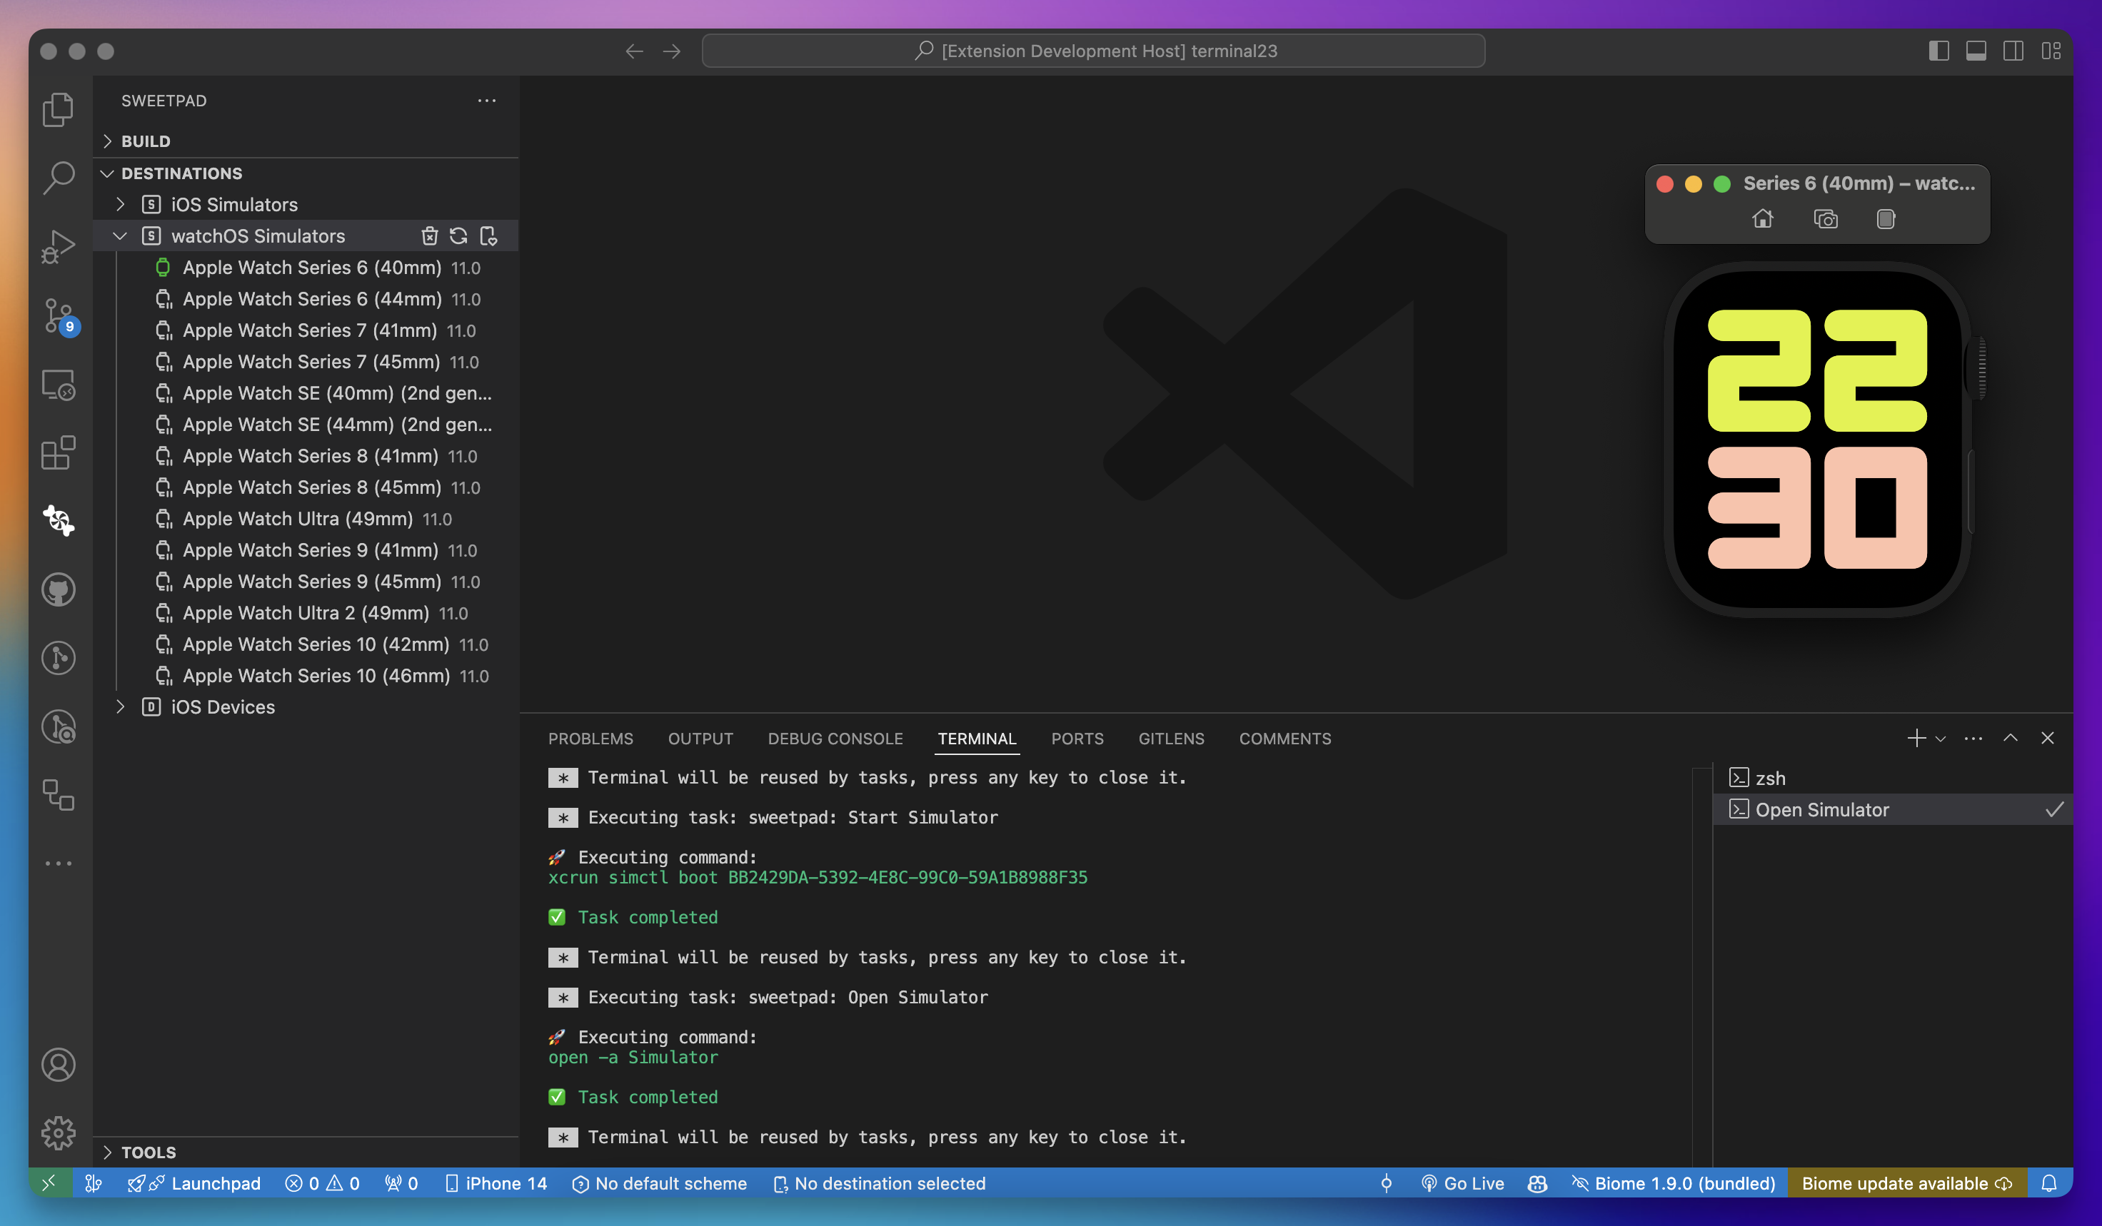The height and width of the screenshot is (1226, 2102).
Task: Expand the BUILD section
Action: click(x=145, y=141)
